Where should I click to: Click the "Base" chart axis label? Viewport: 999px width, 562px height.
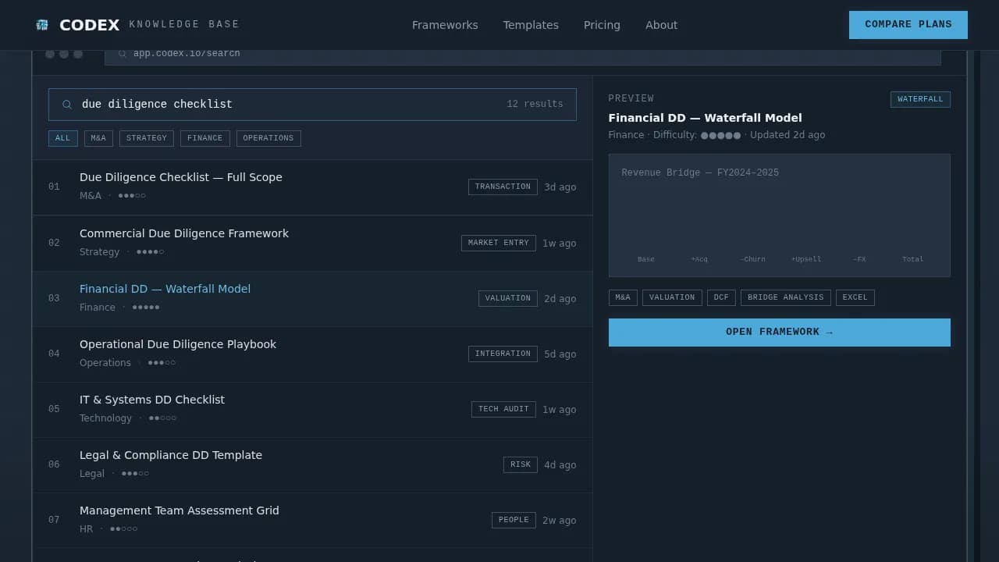[646, 259]
